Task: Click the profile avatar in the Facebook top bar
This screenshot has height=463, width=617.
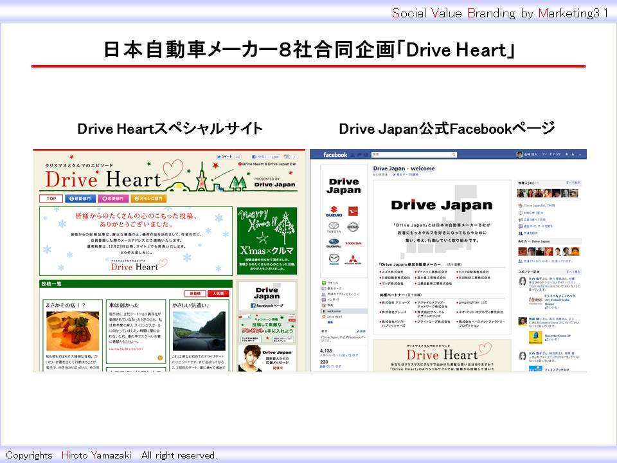Action: pos(519,155)
